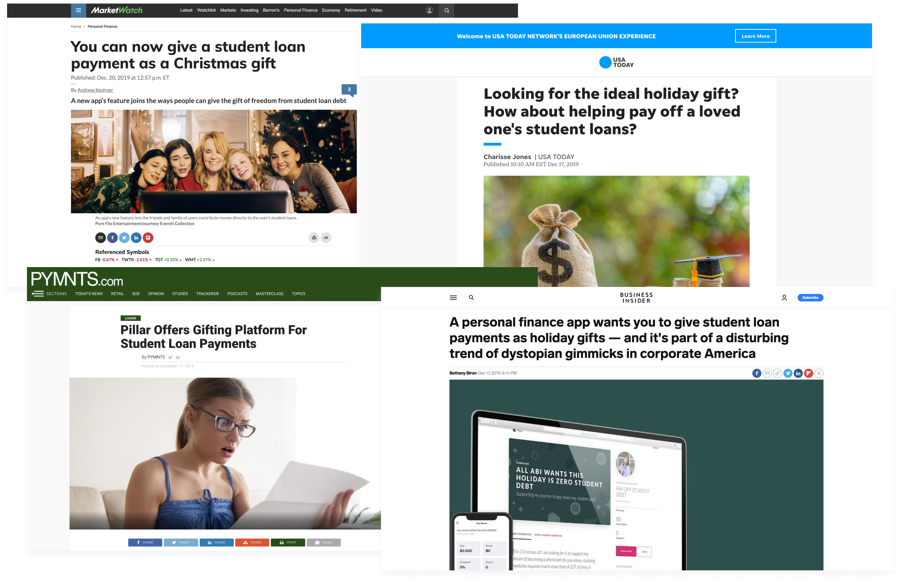Share Business Insider article on Twitter
Screen dimensions: 899x581
point(788,373)
